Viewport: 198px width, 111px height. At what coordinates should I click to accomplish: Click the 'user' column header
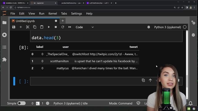pyautogui.click(x=66, y=47)
